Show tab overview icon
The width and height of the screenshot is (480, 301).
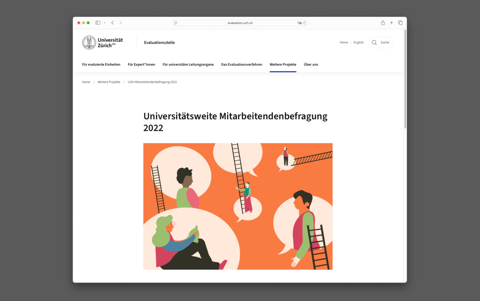point(400,23)
